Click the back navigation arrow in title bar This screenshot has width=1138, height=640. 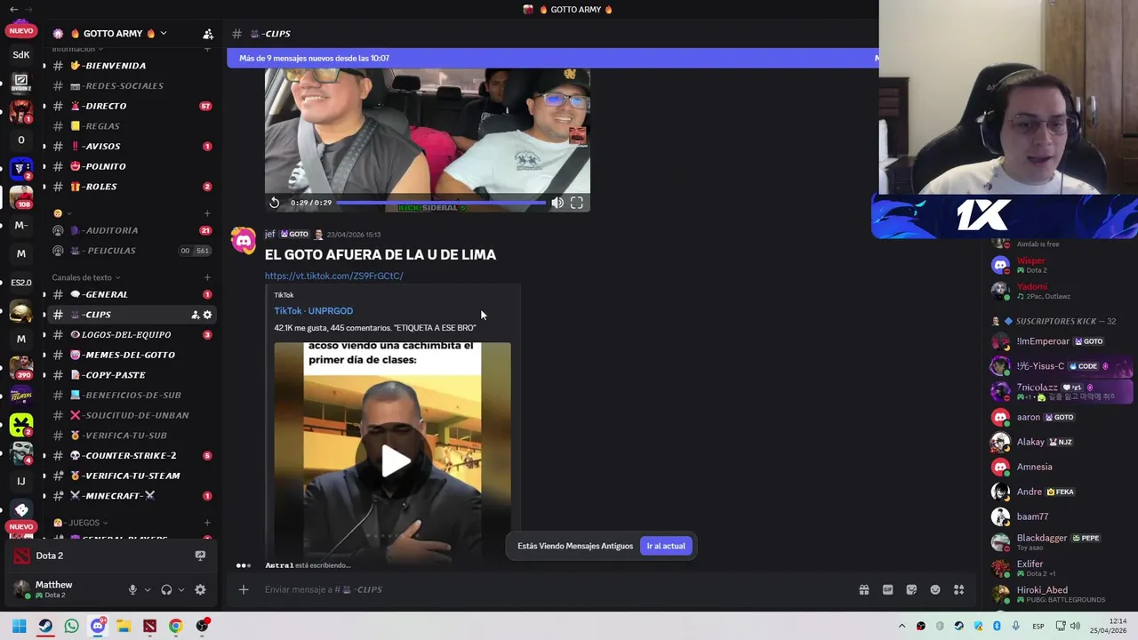pyautogui.click(x=13, y=9)
